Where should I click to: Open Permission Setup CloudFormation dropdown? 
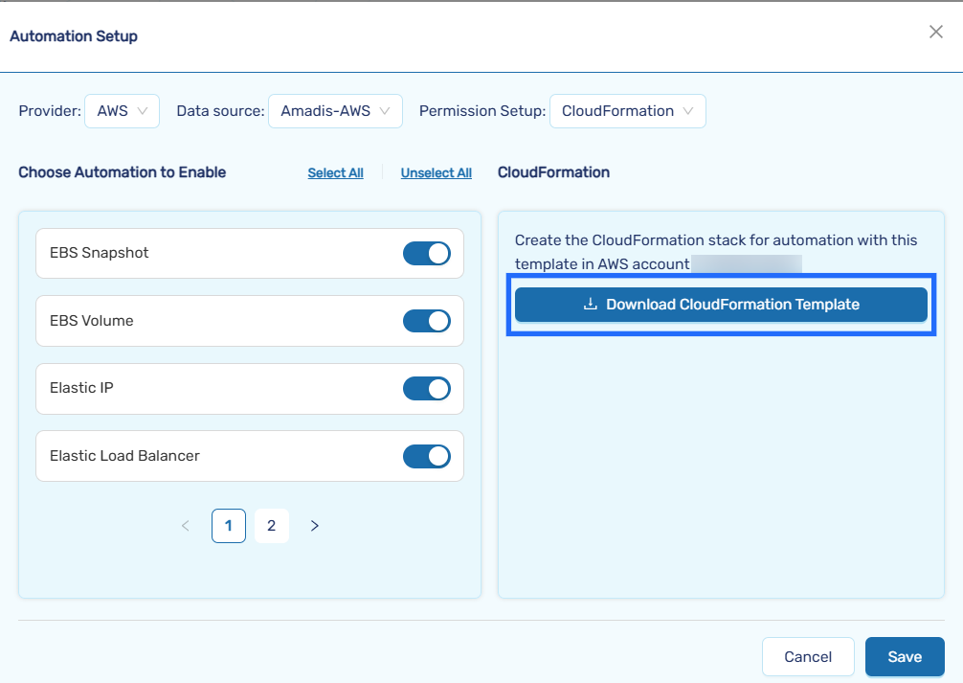[627, 111]
